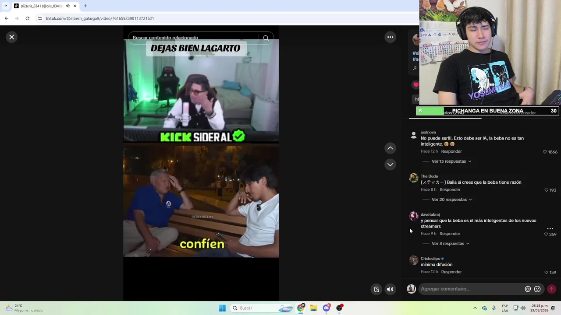Open Chrome from the taskbar
Image resolution: width=561 pixels, height=315 pixels.
point(301,308)
